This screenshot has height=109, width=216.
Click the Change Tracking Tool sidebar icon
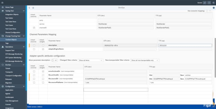(3, 36)
